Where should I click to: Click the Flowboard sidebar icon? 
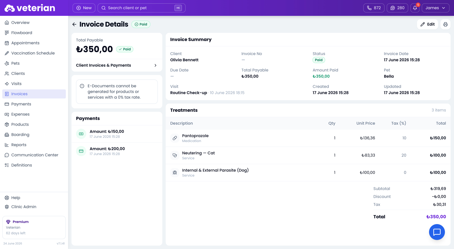point(7,33)
